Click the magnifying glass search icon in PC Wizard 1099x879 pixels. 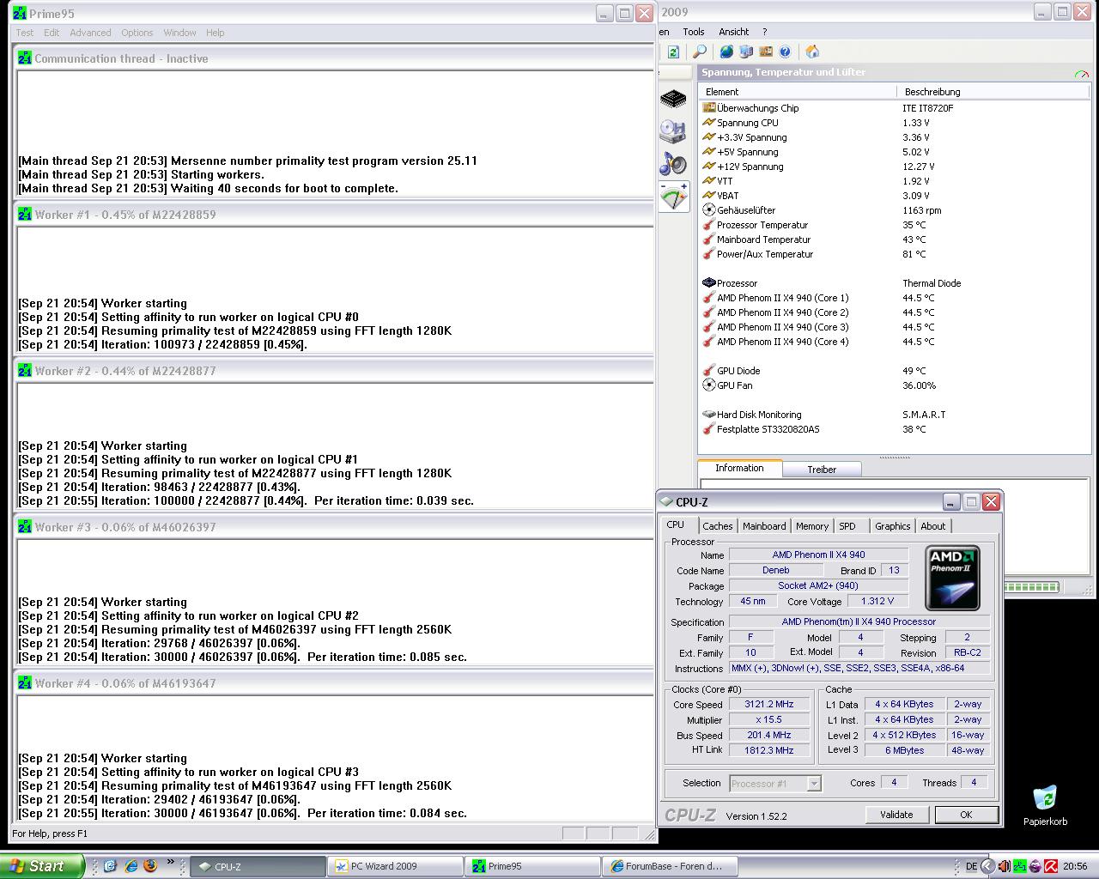699,52
